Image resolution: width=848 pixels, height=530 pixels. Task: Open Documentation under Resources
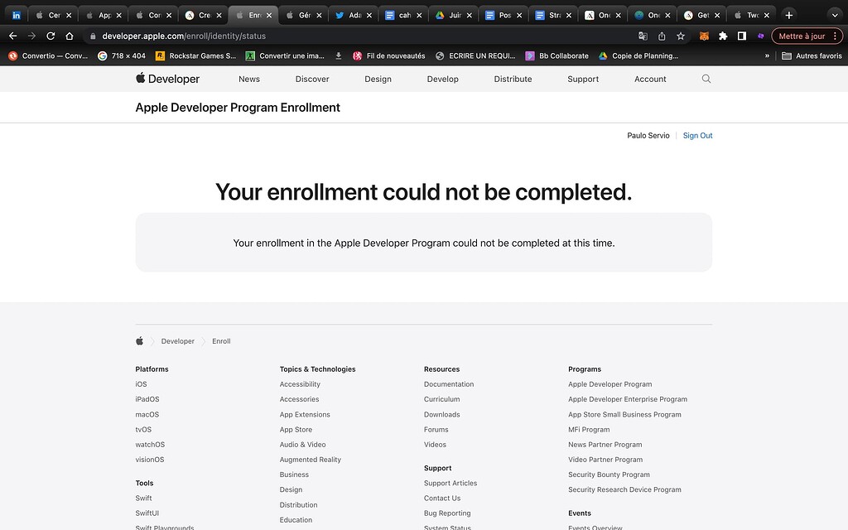pos(449,383)
